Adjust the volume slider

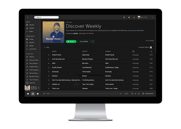[149, 94]
